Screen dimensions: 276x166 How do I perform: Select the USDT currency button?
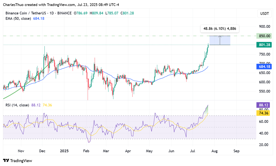click(264, 14)
